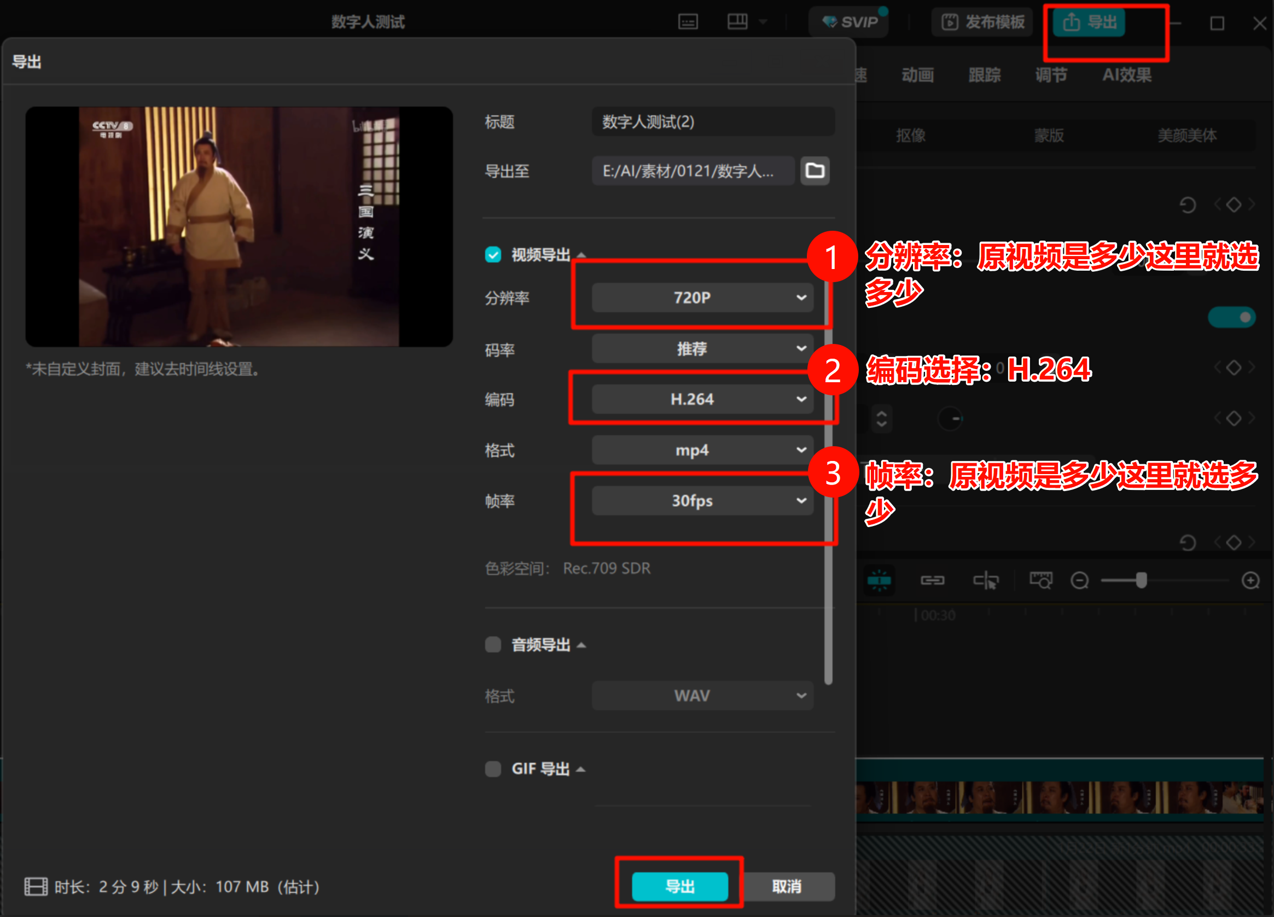Open the 分辨率 720P dropdown
The width and height of the screenshot is (1274, 917).
701,297
